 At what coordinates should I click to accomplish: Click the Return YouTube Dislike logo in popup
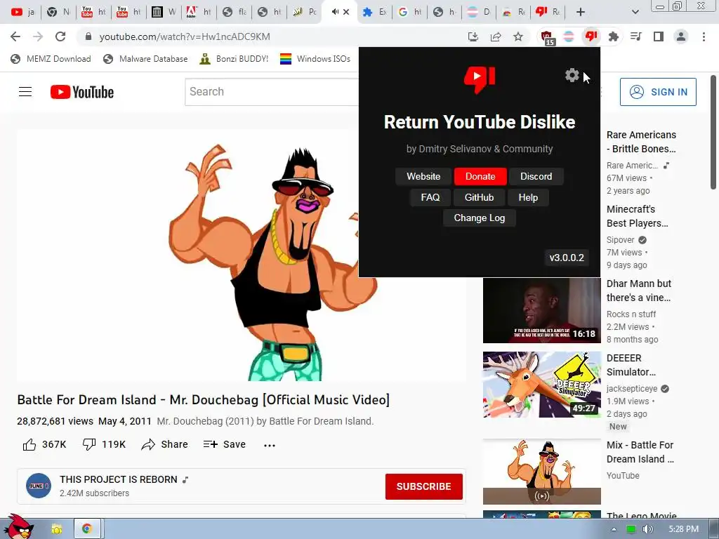pos(479,79)
